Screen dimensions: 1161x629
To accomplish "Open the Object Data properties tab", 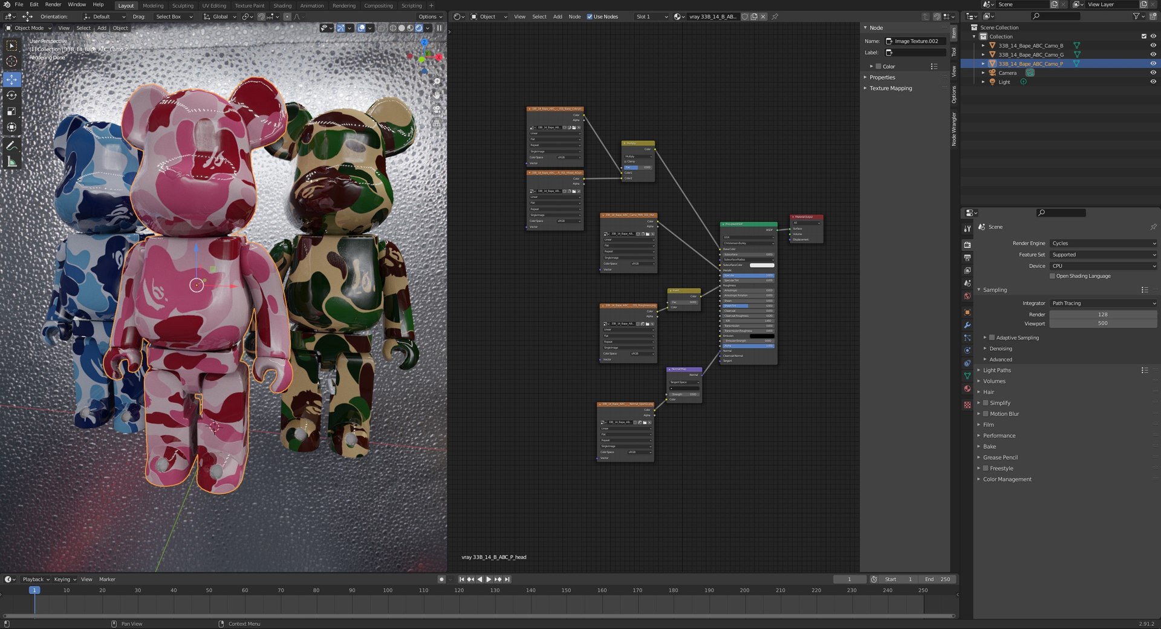I will (968, 376).
